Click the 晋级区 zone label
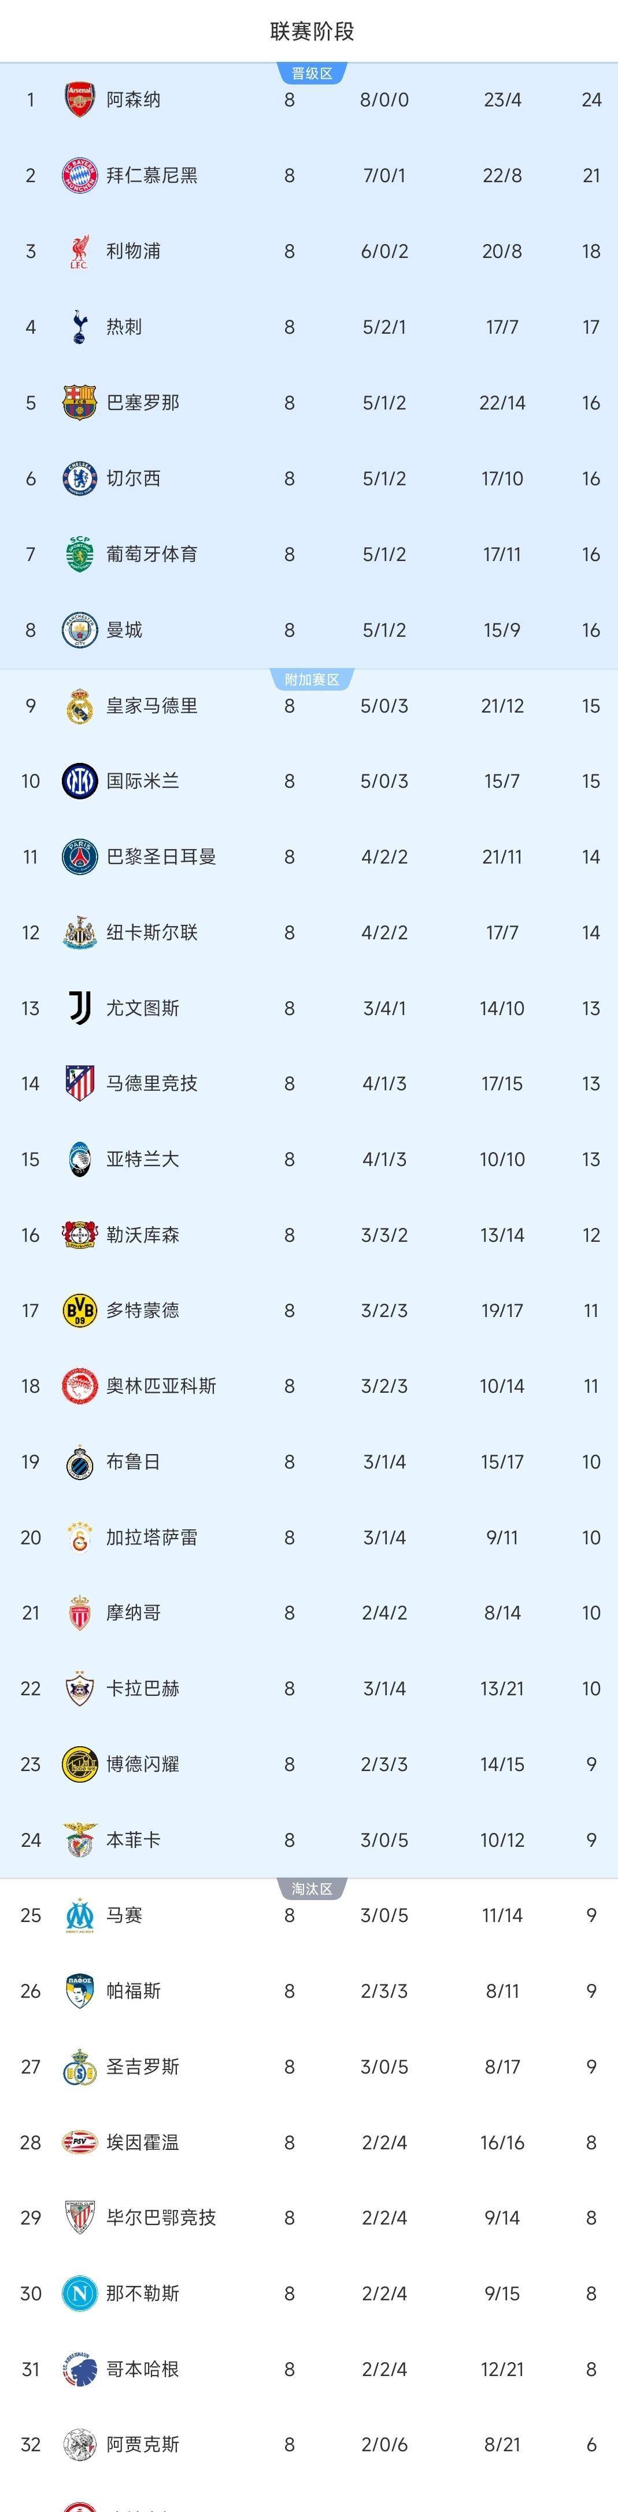 pyautogui.click(x=312, y=74)
